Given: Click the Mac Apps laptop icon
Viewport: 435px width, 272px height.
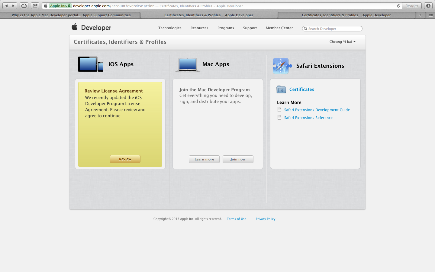Looking at the screenshot, I should (x=188, y=65).
